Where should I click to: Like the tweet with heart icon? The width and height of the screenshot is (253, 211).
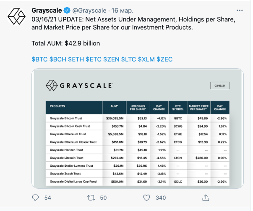(x=146, y=197)
